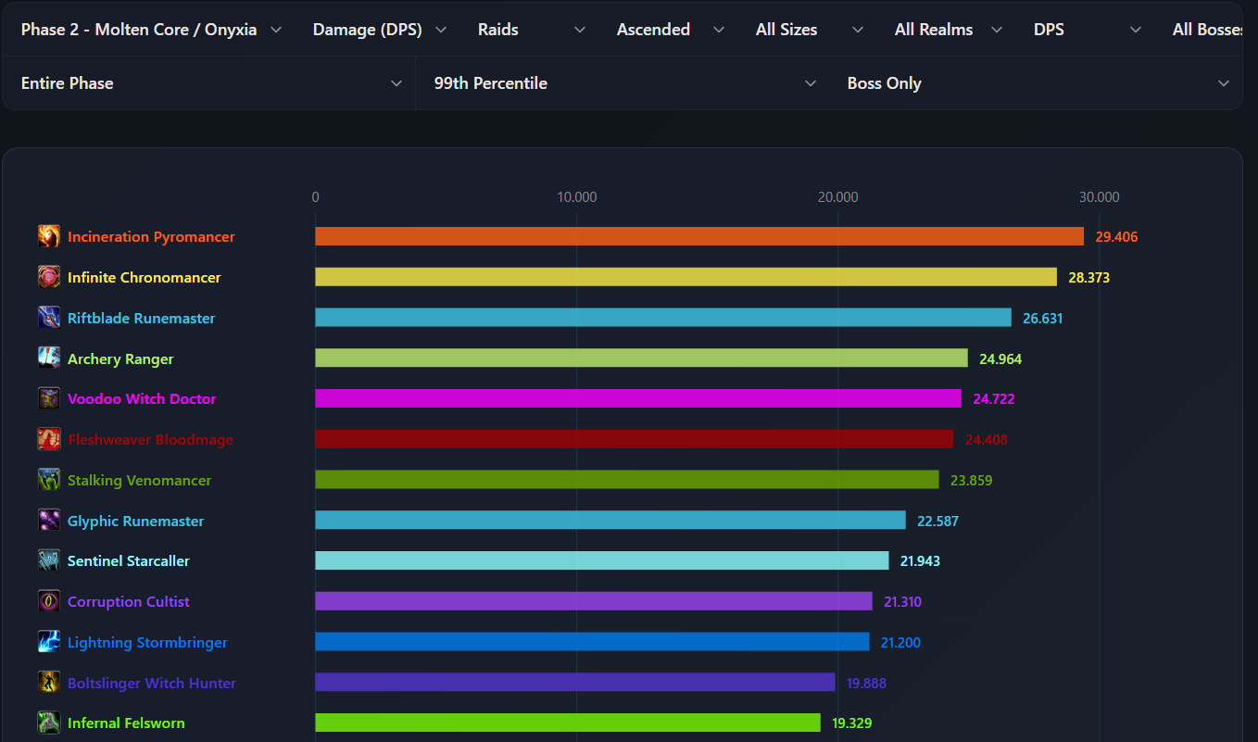Open the Glyphic Runemaster link
The height and width of the screenshot is (742, 1258).
(136, 521)
